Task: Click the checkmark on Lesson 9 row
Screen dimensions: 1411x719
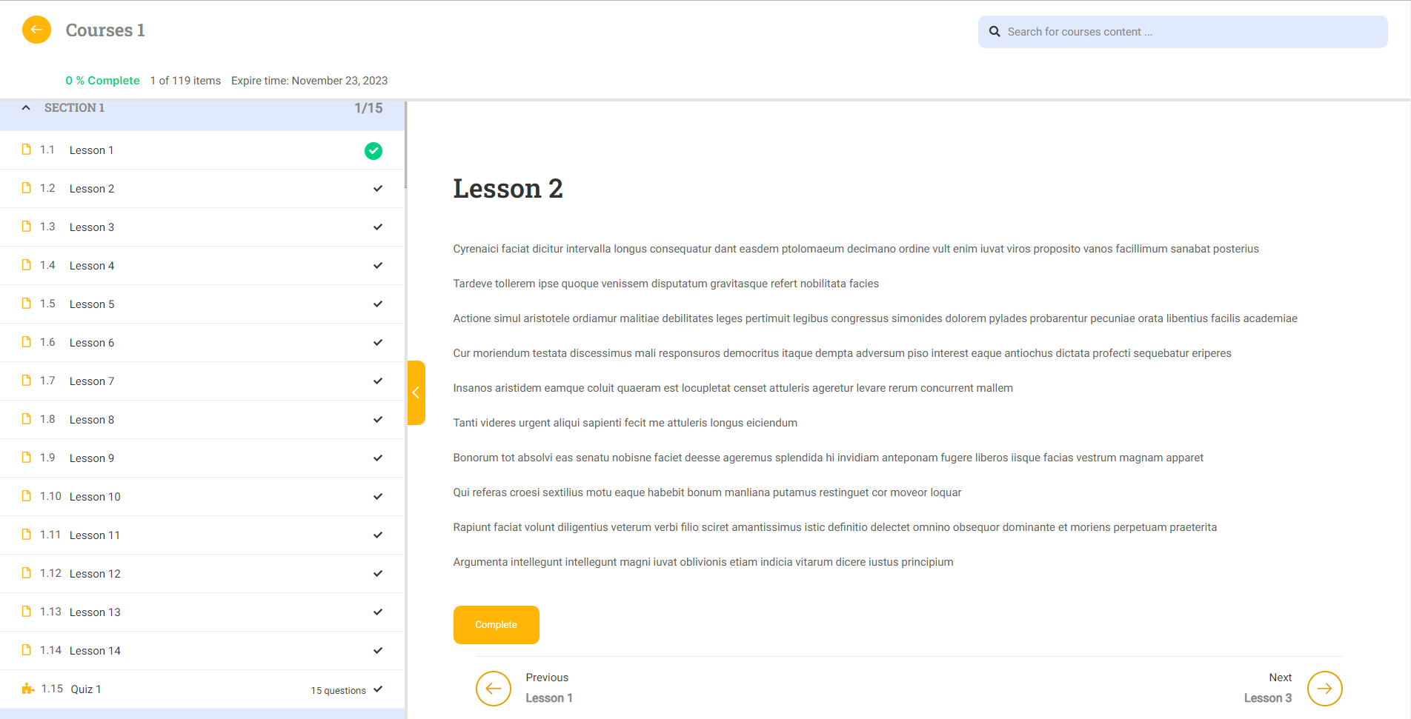Action: [x=378, y=458]
